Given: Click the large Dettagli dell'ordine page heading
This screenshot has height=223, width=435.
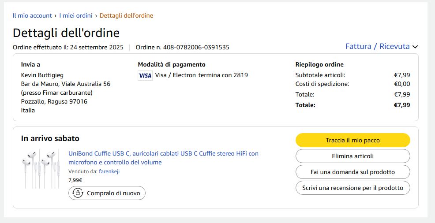Looking at the screenshot, I should coord(66,33).
